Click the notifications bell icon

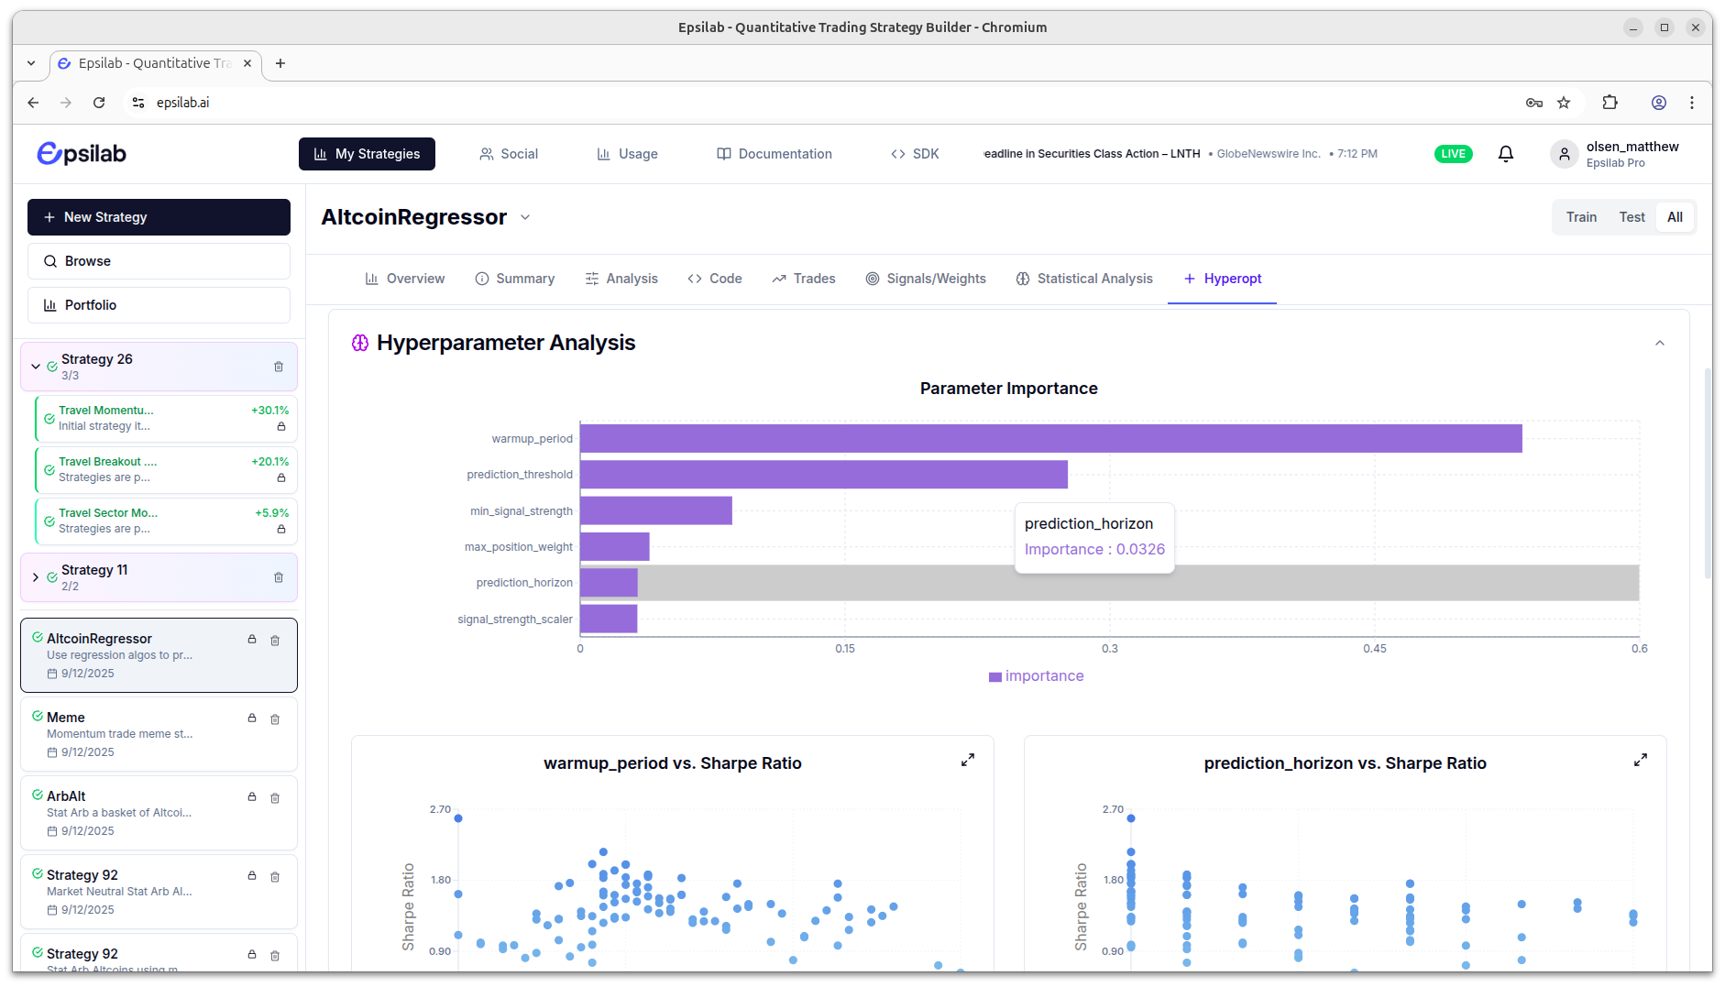(x=1505, y=154)
